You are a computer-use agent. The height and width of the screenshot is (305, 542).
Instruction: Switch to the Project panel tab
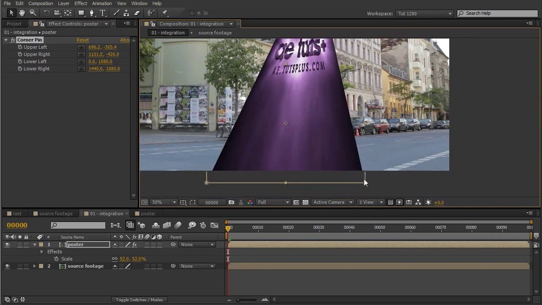(14, 24)
